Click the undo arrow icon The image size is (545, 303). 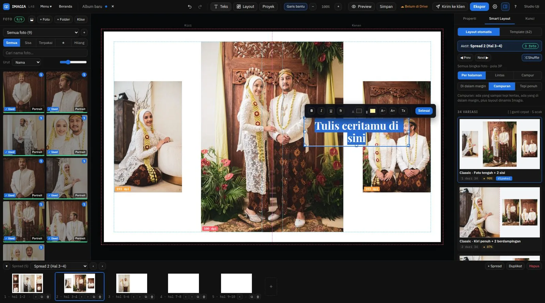tap(190, 6)
